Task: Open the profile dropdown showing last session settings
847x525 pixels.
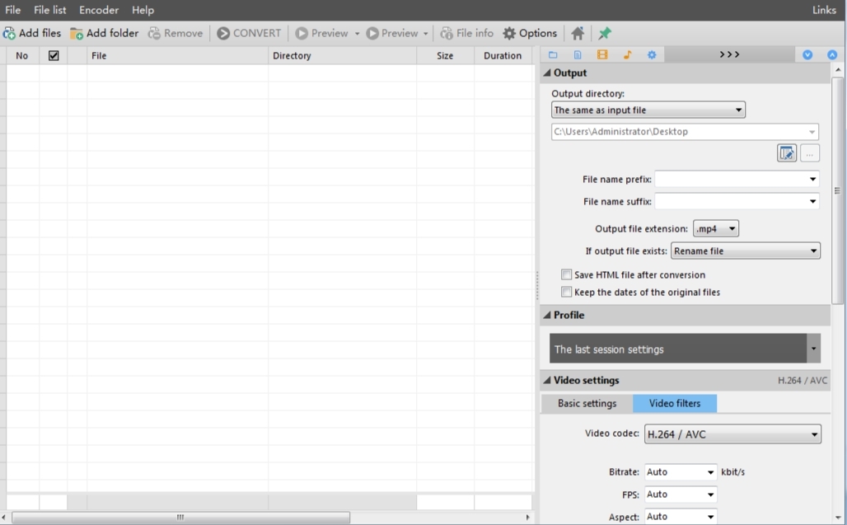Action: coord(685,349)
